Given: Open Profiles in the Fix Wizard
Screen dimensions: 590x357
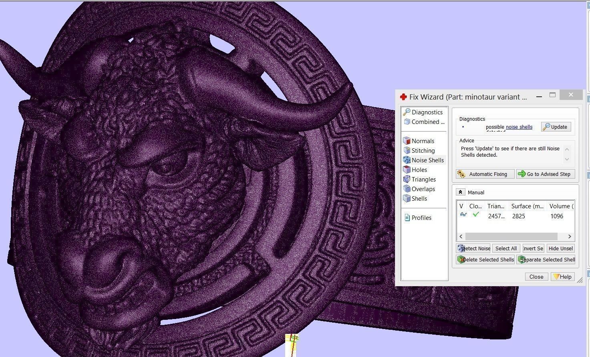Looking at the screenshot, I should pos(417,218).
